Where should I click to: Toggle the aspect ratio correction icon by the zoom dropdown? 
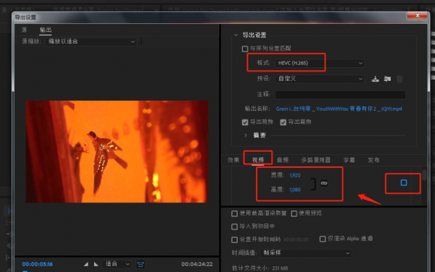[141, 264]
